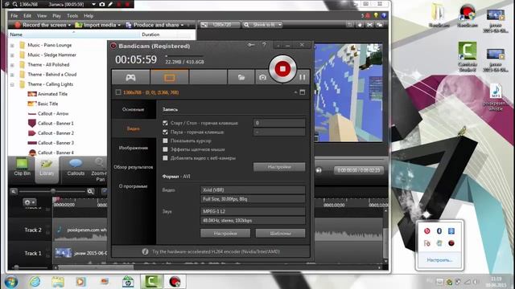Viewport: 515px width, 289px height.
Task: Enable add webcam video checkbox
Action: 165,158
